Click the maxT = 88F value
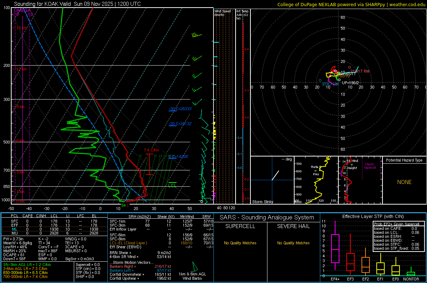The height and width of the screenshot is (283, 427). pos(48,251)
